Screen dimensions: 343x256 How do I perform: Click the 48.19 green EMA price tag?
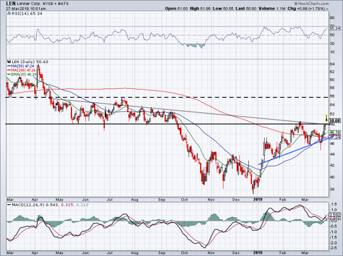point(335,132)
